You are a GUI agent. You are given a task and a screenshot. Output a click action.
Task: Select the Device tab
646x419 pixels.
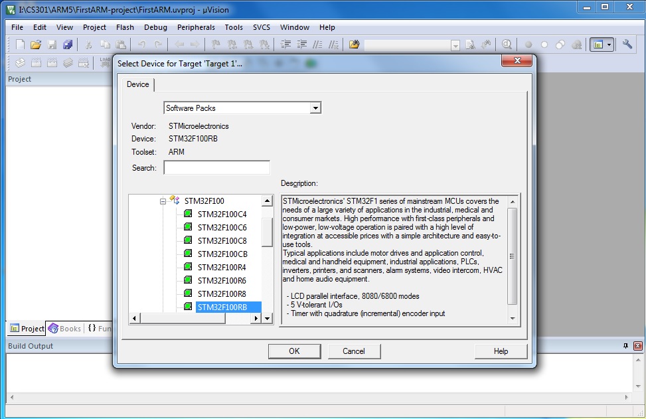pos(137,84)
